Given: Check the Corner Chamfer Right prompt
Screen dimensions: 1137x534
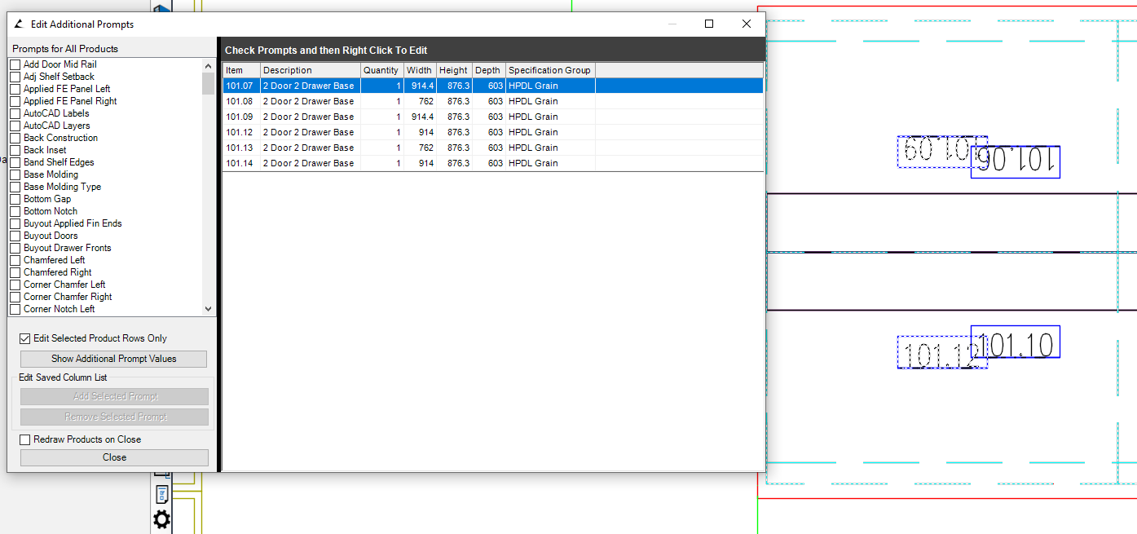Looking at the screenshot, I should pyautogui.click(x=15, y=297).
